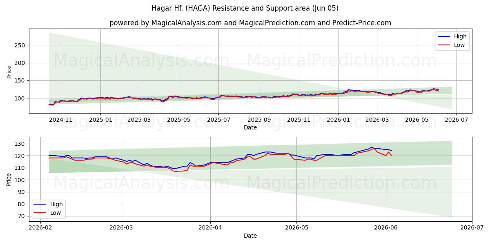Click the 'Date' axis label under the bottom chart
This screenshot has height=245, width=490.
coord(250,236)
